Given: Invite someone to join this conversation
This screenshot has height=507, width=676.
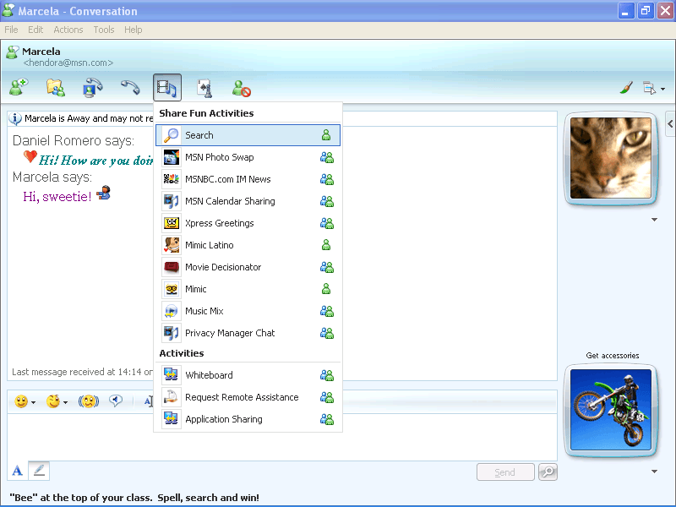Looking at the screenshot, I should pos(18,87).
